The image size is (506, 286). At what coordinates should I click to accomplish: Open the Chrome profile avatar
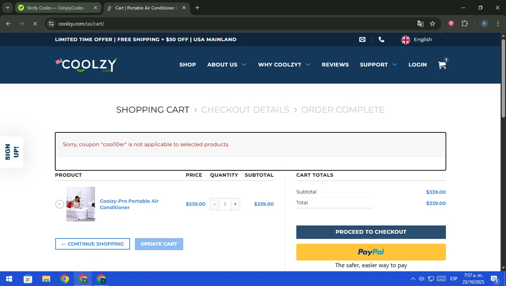[x=484, y=24]
